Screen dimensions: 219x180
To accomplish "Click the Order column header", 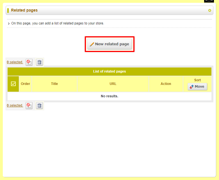I will click(x=26, y=84).
